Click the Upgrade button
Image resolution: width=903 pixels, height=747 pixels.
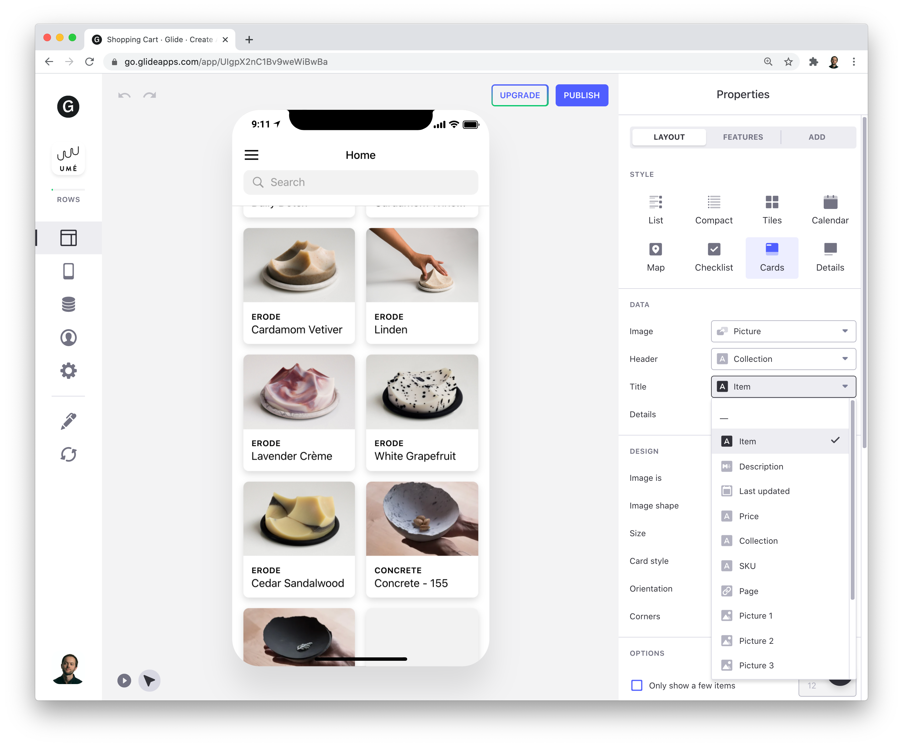pyautogui.click(x=519, y=95)
